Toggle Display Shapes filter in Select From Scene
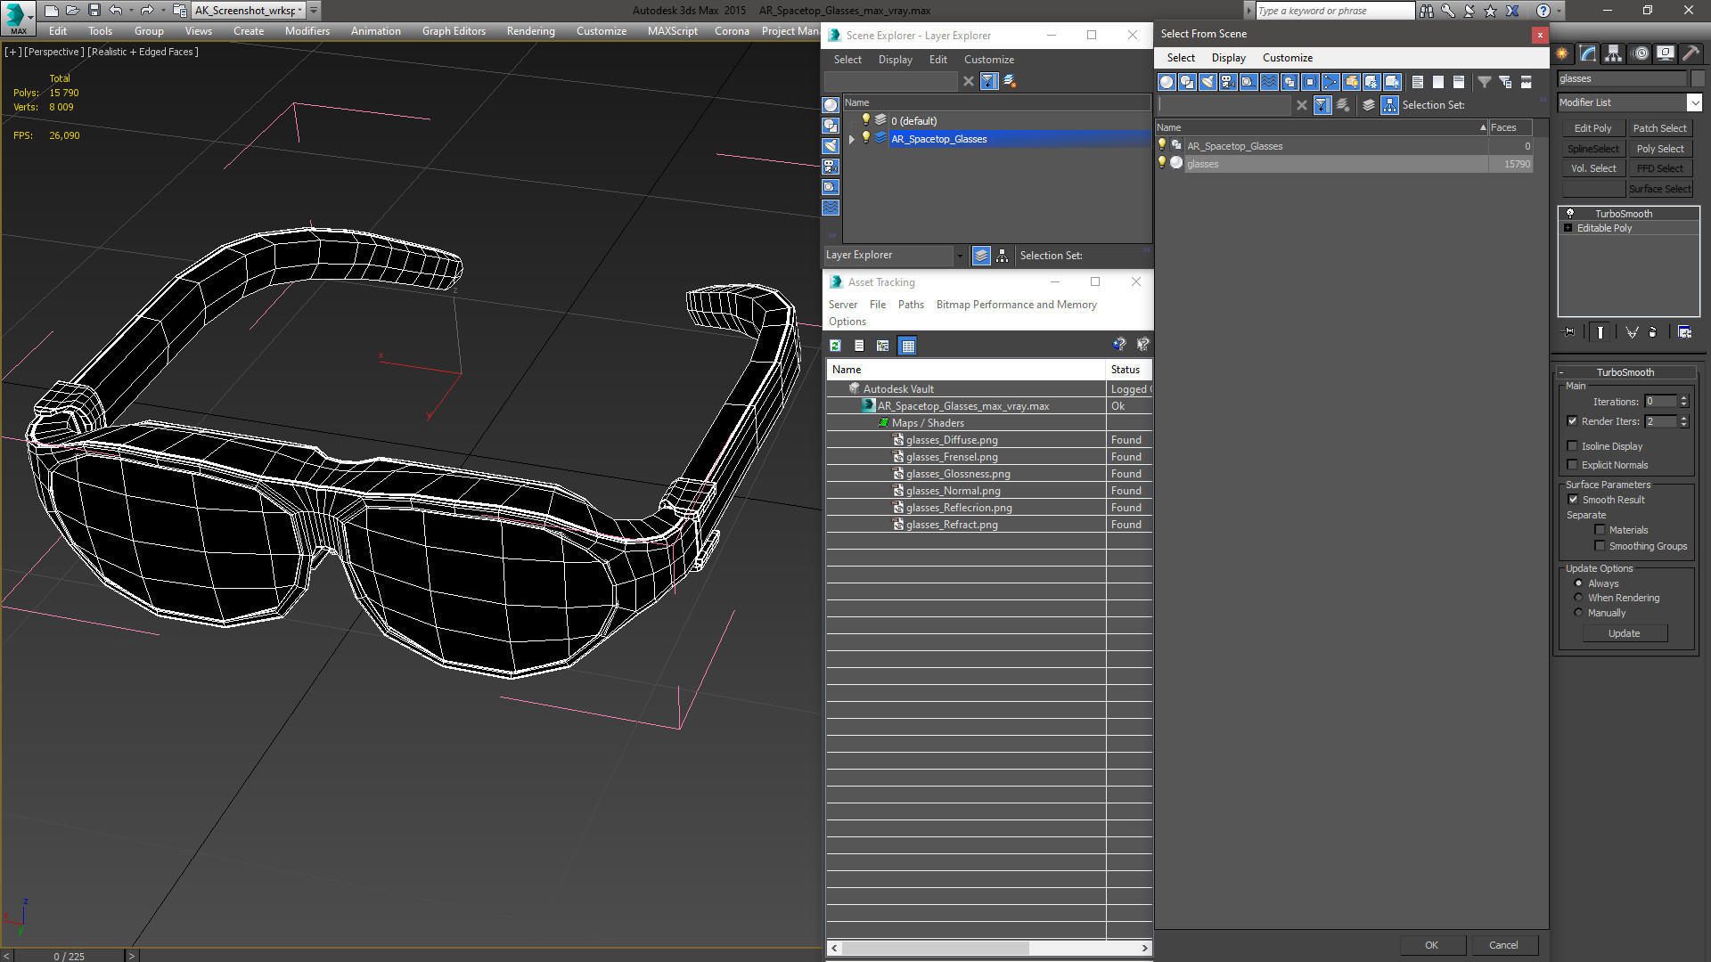Viewport: 1711px width, 962px height. point(1187,82)
